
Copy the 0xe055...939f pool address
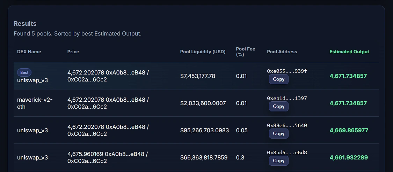coord(278,79)
